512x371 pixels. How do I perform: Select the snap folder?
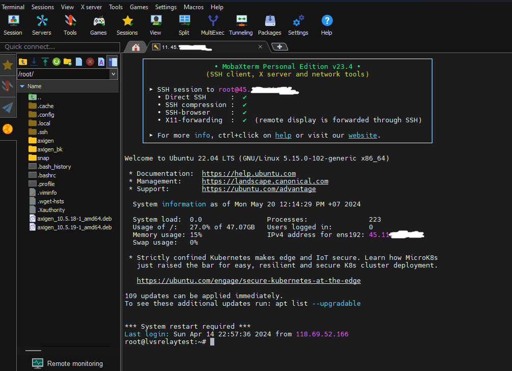(39, 158)
